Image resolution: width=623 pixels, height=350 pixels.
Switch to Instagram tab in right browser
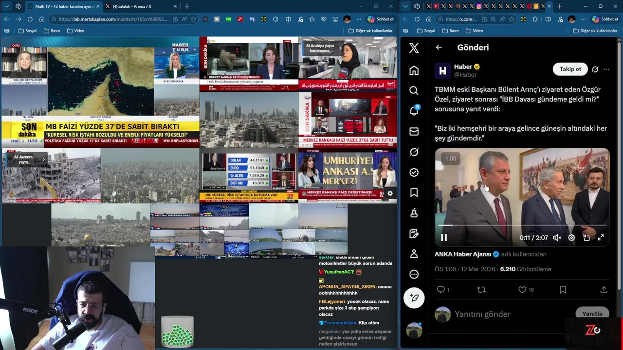tap(479, 6)
